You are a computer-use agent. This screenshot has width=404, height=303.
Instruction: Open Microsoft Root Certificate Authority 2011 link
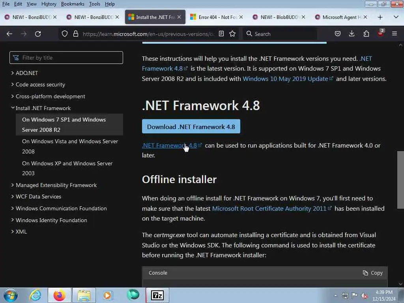[271, 208]
